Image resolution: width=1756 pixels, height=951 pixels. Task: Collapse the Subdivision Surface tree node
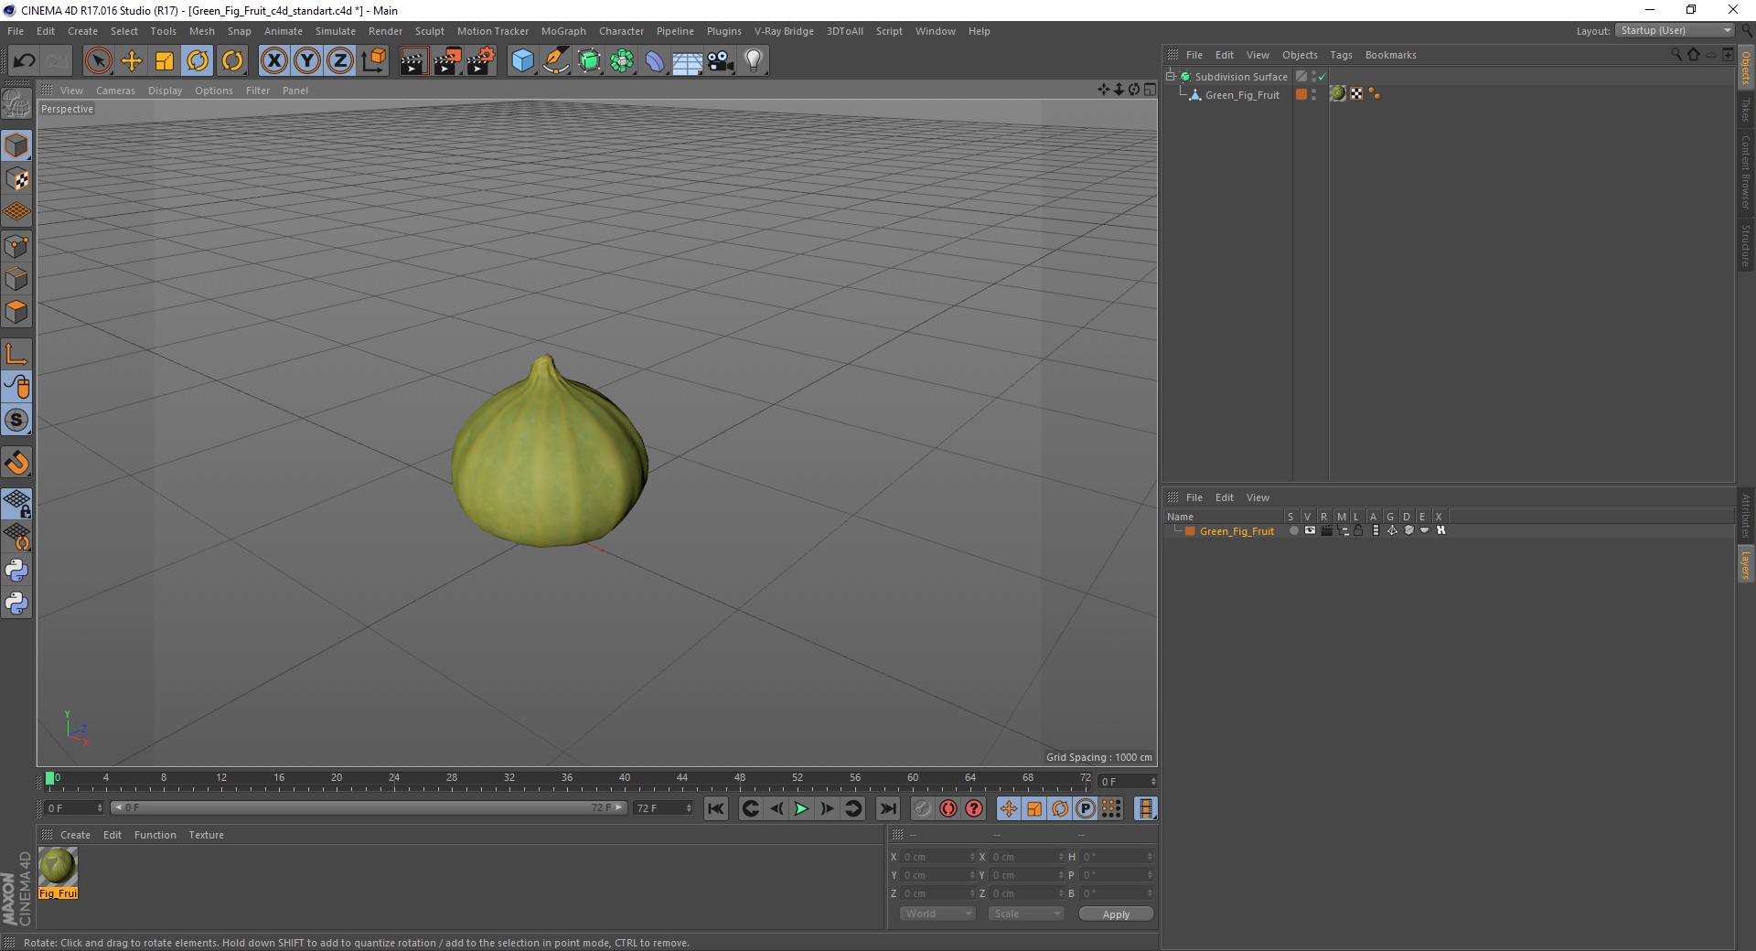coord(1171,77)
